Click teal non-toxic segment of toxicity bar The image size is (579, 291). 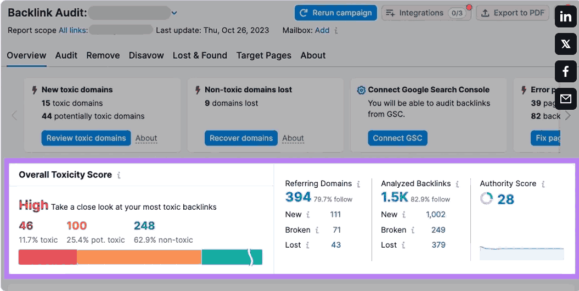point(232,257)
